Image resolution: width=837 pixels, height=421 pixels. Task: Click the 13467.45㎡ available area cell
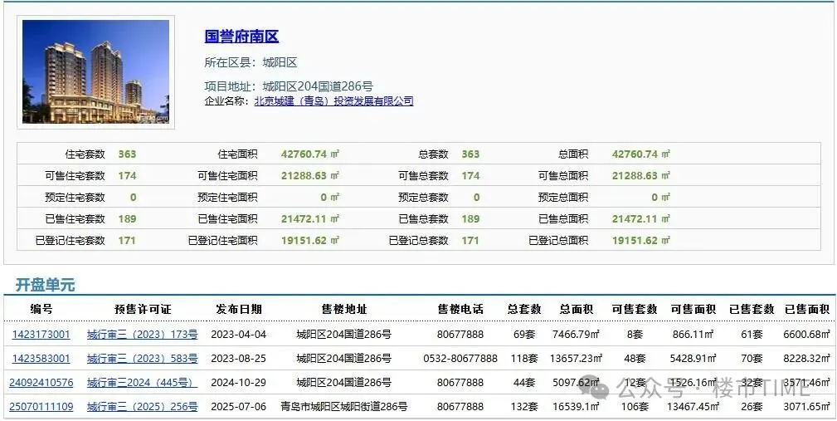(693, 407)
